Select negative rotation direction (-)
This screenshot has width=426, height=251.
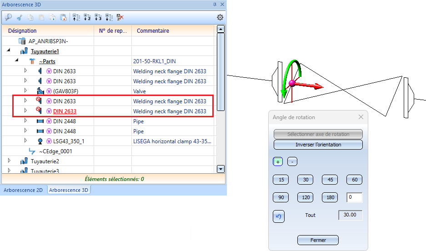[292, 161]
